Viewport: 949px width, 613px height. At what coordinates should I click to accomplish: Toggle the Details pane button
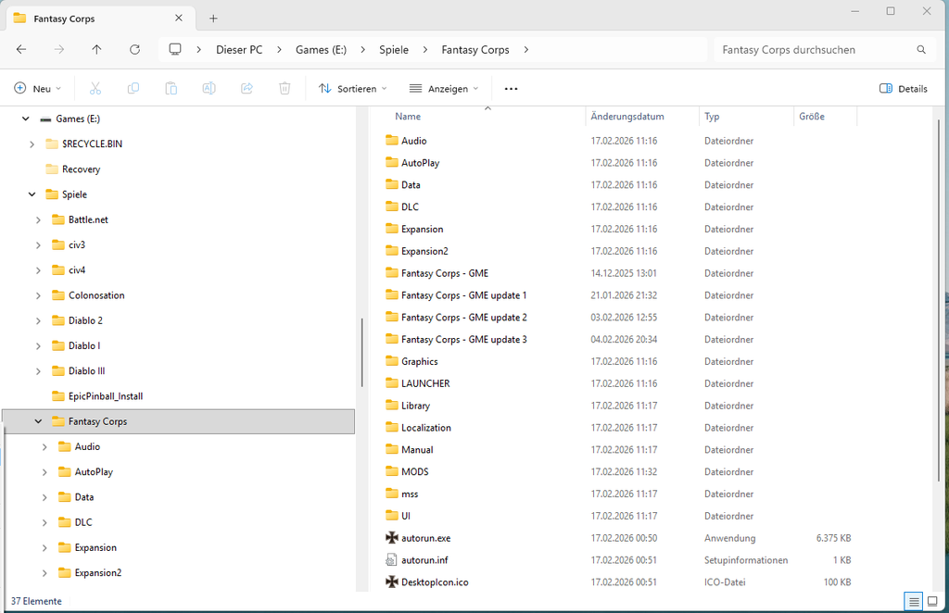point(903,88)
